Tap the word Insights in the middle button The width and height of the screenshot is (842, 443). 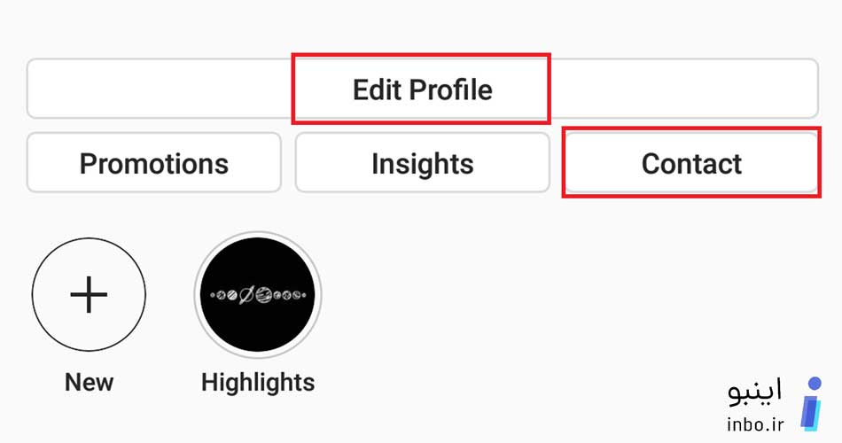423,163
